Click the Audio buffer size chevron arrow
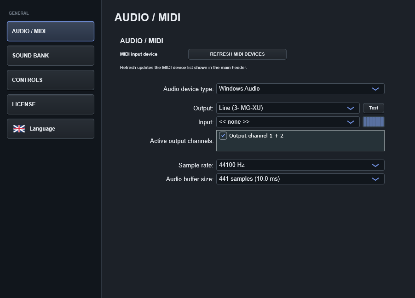This screenshot has width=415, height=298. click(x=375, y=179)
